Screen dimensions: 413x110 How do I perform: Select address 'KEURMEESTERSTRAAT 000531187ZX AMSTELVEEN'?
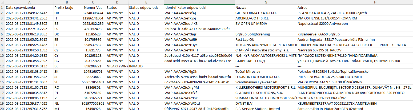[x=355, y=103]
